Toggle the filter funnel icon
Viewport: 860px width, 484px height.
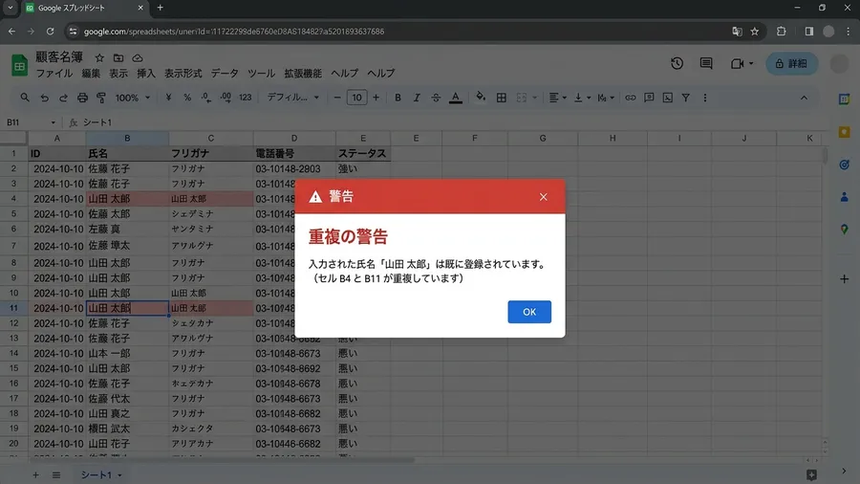click(685, 98)
